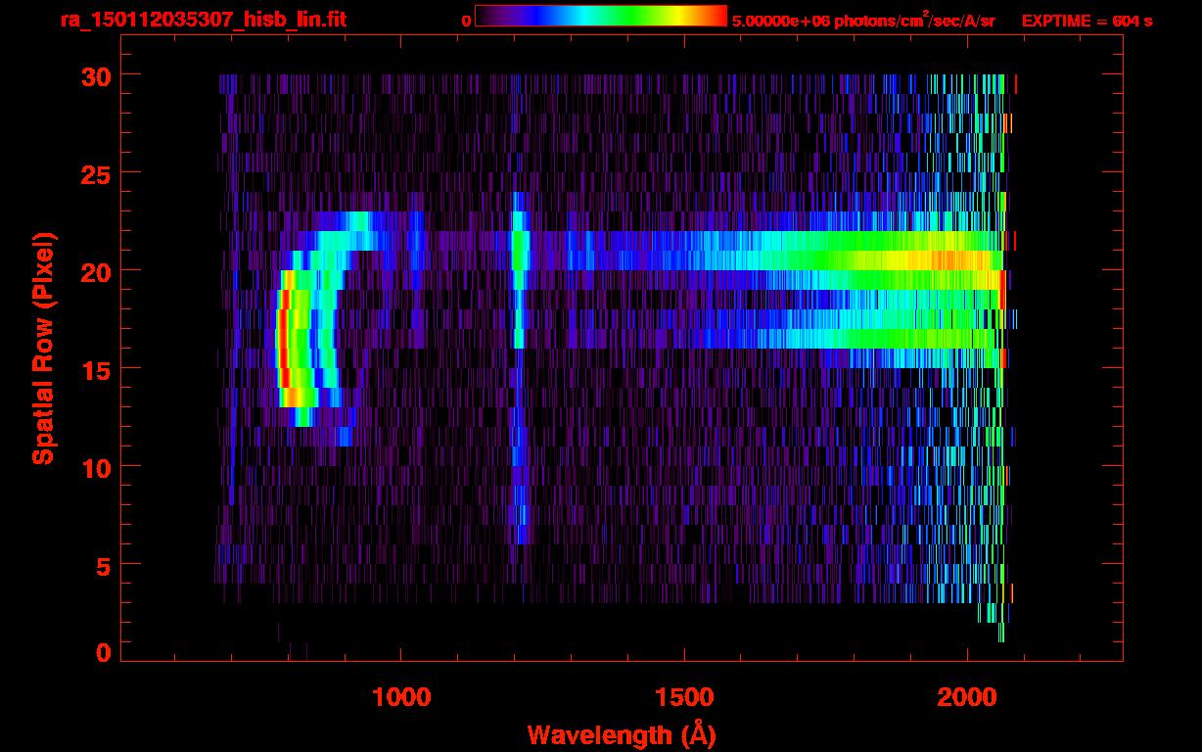Click the bright red arc near 800 Å
The width and height of the screenshot is (1202, 752).
coord(283,339)
